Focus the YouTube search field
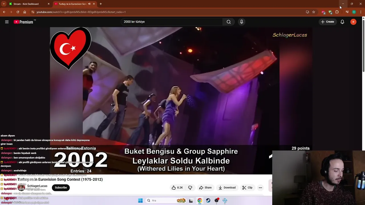The image size is (365, 205). 172,22
